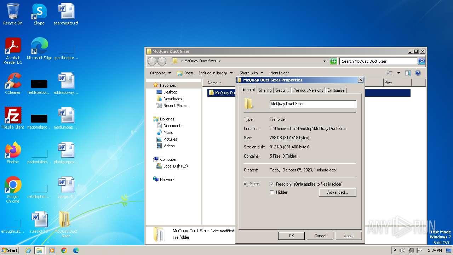Select the searchesits.rtf desktop file
Image resolution: width=453 pixels, height=255 pixels.
(x=66, y=14)
